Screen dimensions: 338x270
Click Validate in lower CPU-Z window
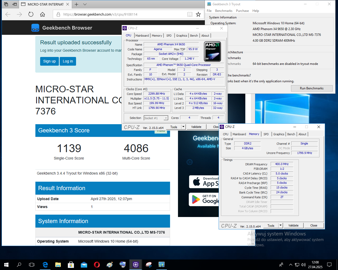click(x=293, y=225)
